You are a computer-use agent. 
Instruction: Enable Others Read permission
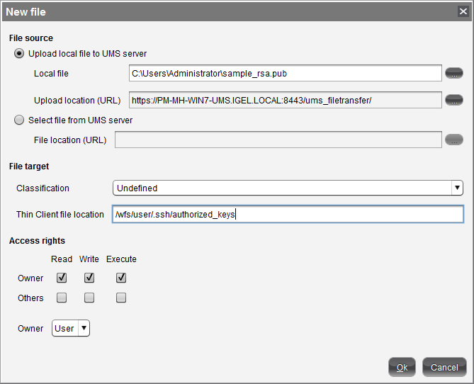[x=62, y=298]
